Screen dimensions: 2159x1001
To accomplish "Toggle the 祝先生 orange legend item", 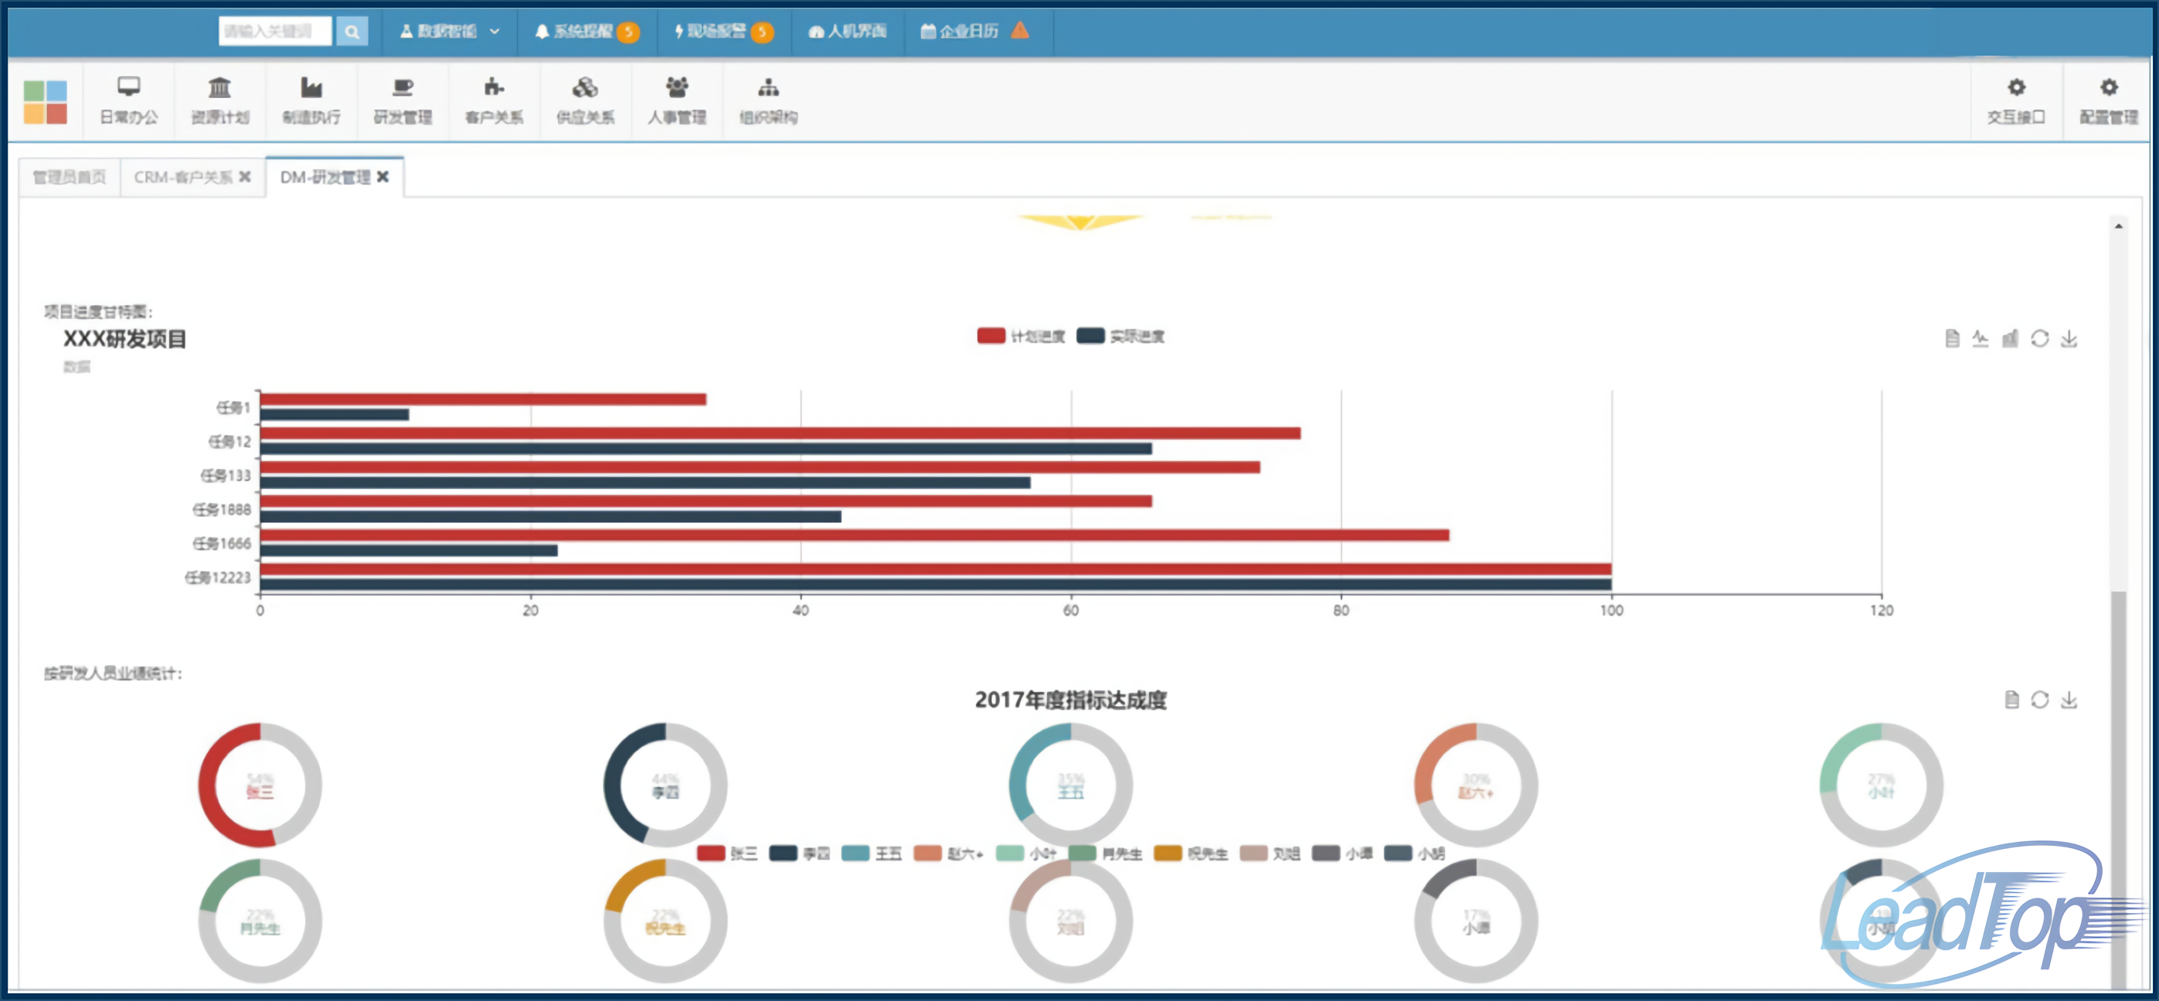I will coord(1190,853).
